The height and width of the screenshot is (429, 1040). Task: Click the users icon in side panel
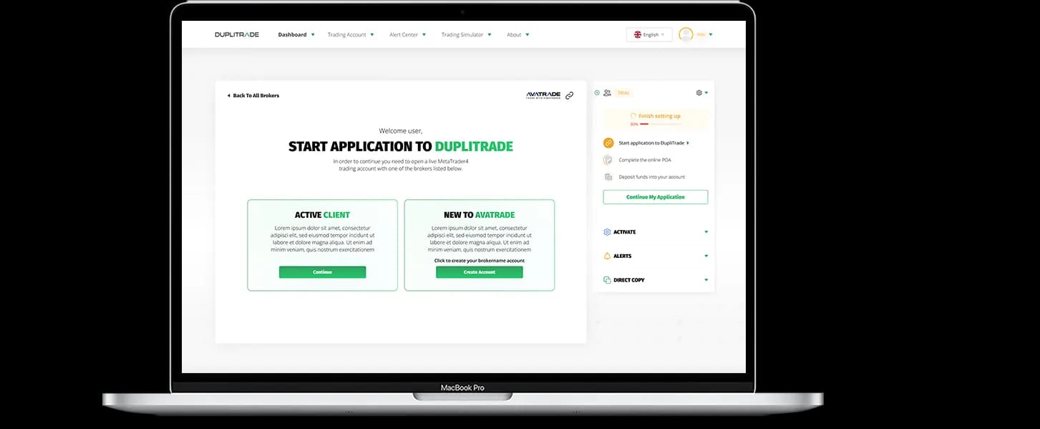pyautogui.click(x=607, y=92)
